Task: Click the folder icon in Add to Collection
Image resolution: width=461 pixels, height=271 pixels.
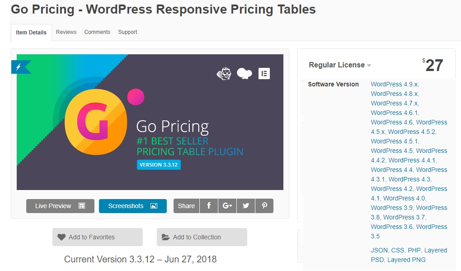Action: point(166,237)
